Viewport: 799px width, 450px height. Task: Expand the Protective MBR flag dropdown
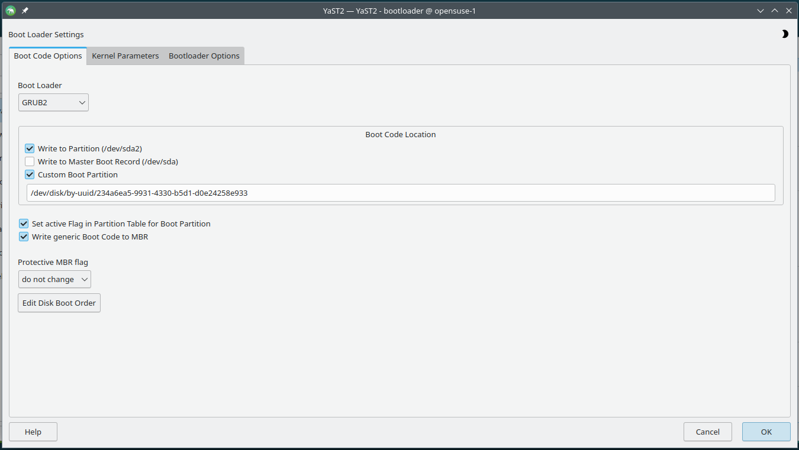pos(54,280)
